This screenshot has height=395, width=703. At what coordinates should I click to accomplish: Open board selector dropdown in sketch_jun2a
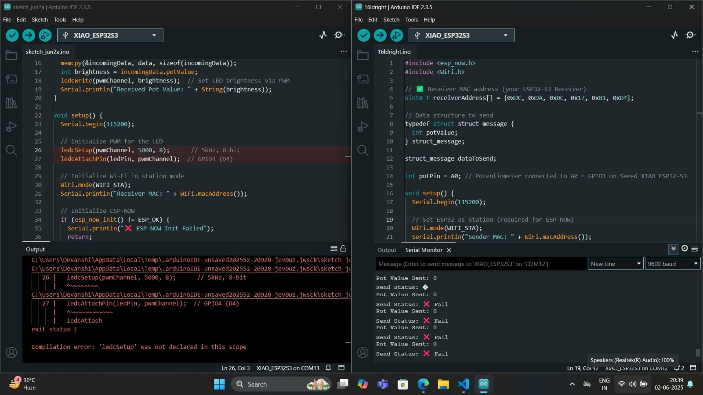(x=110, y=35)
